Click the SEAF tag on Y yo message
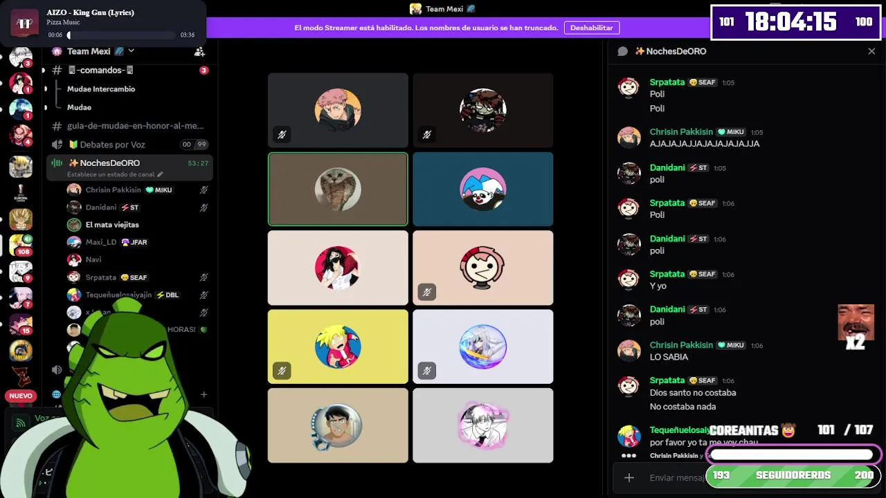Viewport: 886px width, 498px height. pos(703,274)
